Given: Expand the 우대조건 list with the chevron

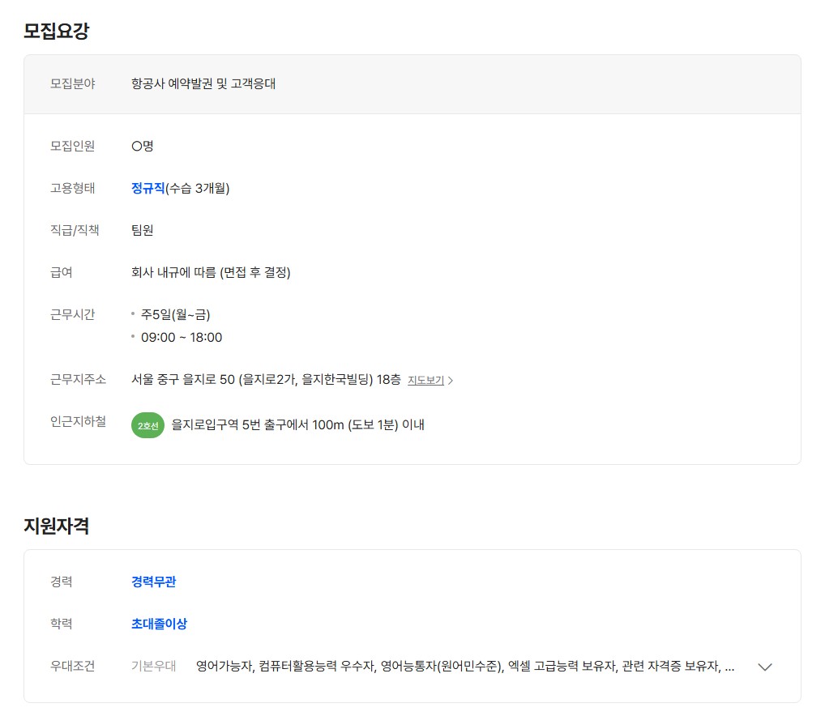Looking at the screenshot, I should click(764, 667).
